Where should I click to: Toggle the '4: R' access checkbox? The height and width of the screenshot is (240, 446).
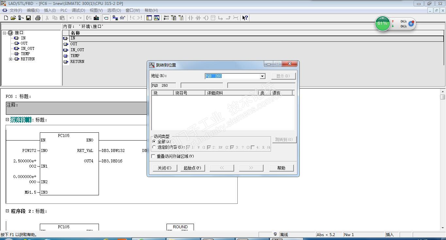pyautogui.click(x=253, y=147)
